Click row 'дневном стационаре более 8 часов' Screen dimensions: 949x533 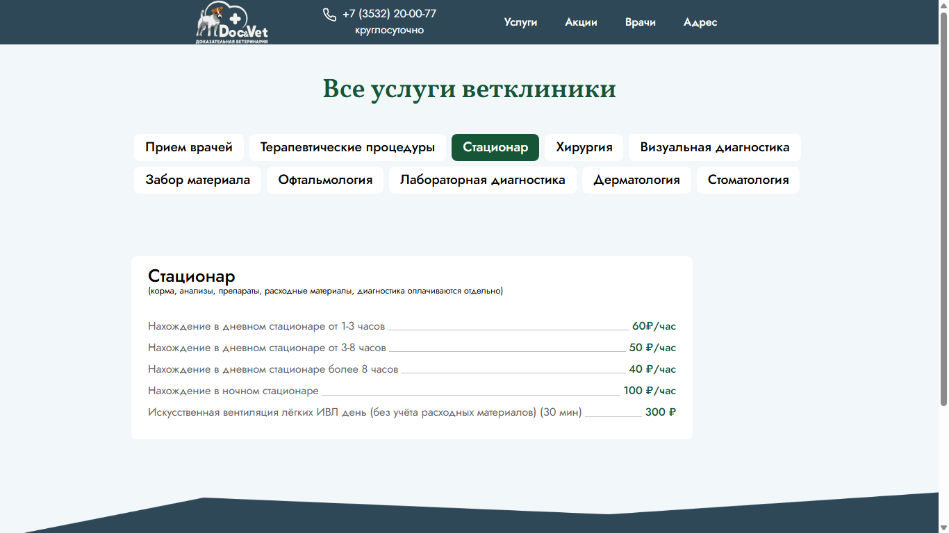412,369
